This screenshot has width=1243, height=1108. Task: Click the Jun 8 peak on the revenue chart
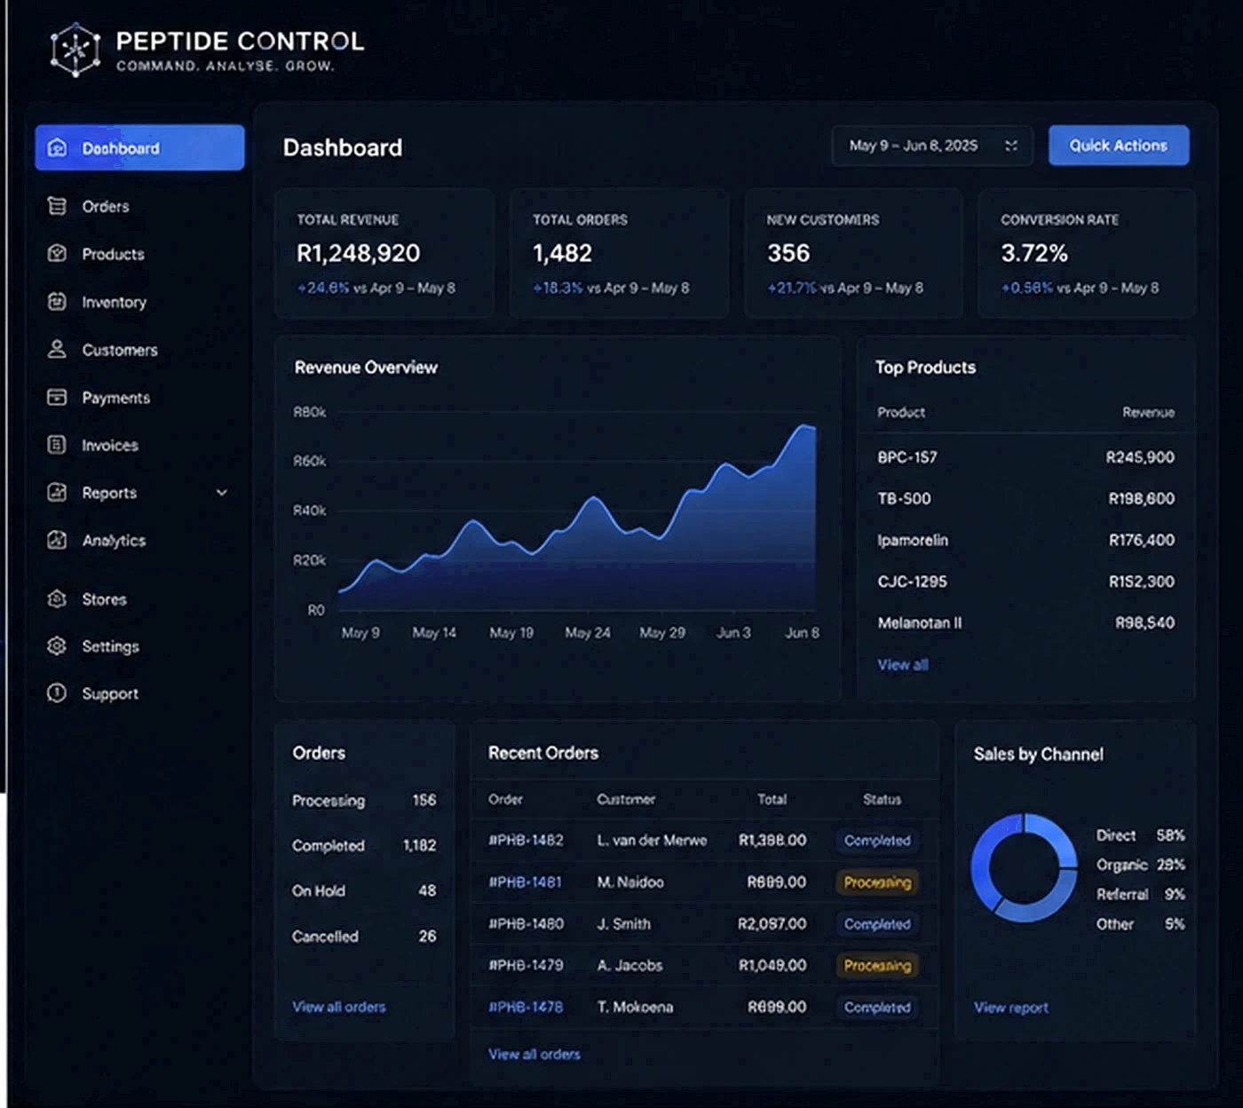point(806,428)
